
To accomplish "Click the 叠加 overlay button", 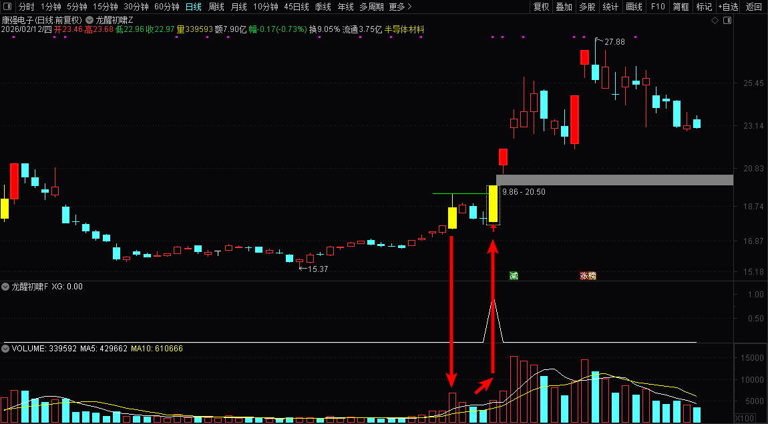I will pyautogui.click(x=564, y=7).
